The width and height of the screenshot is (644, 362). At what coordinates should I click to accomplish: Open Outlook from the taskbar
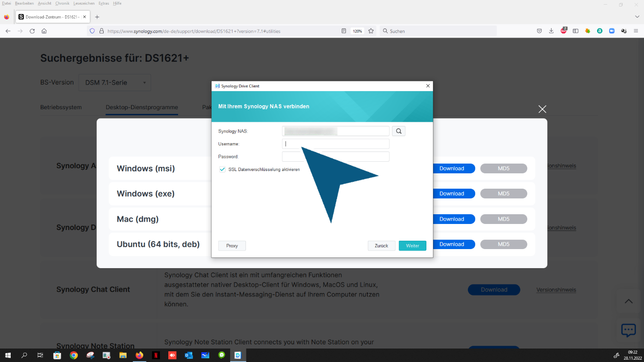189,355
